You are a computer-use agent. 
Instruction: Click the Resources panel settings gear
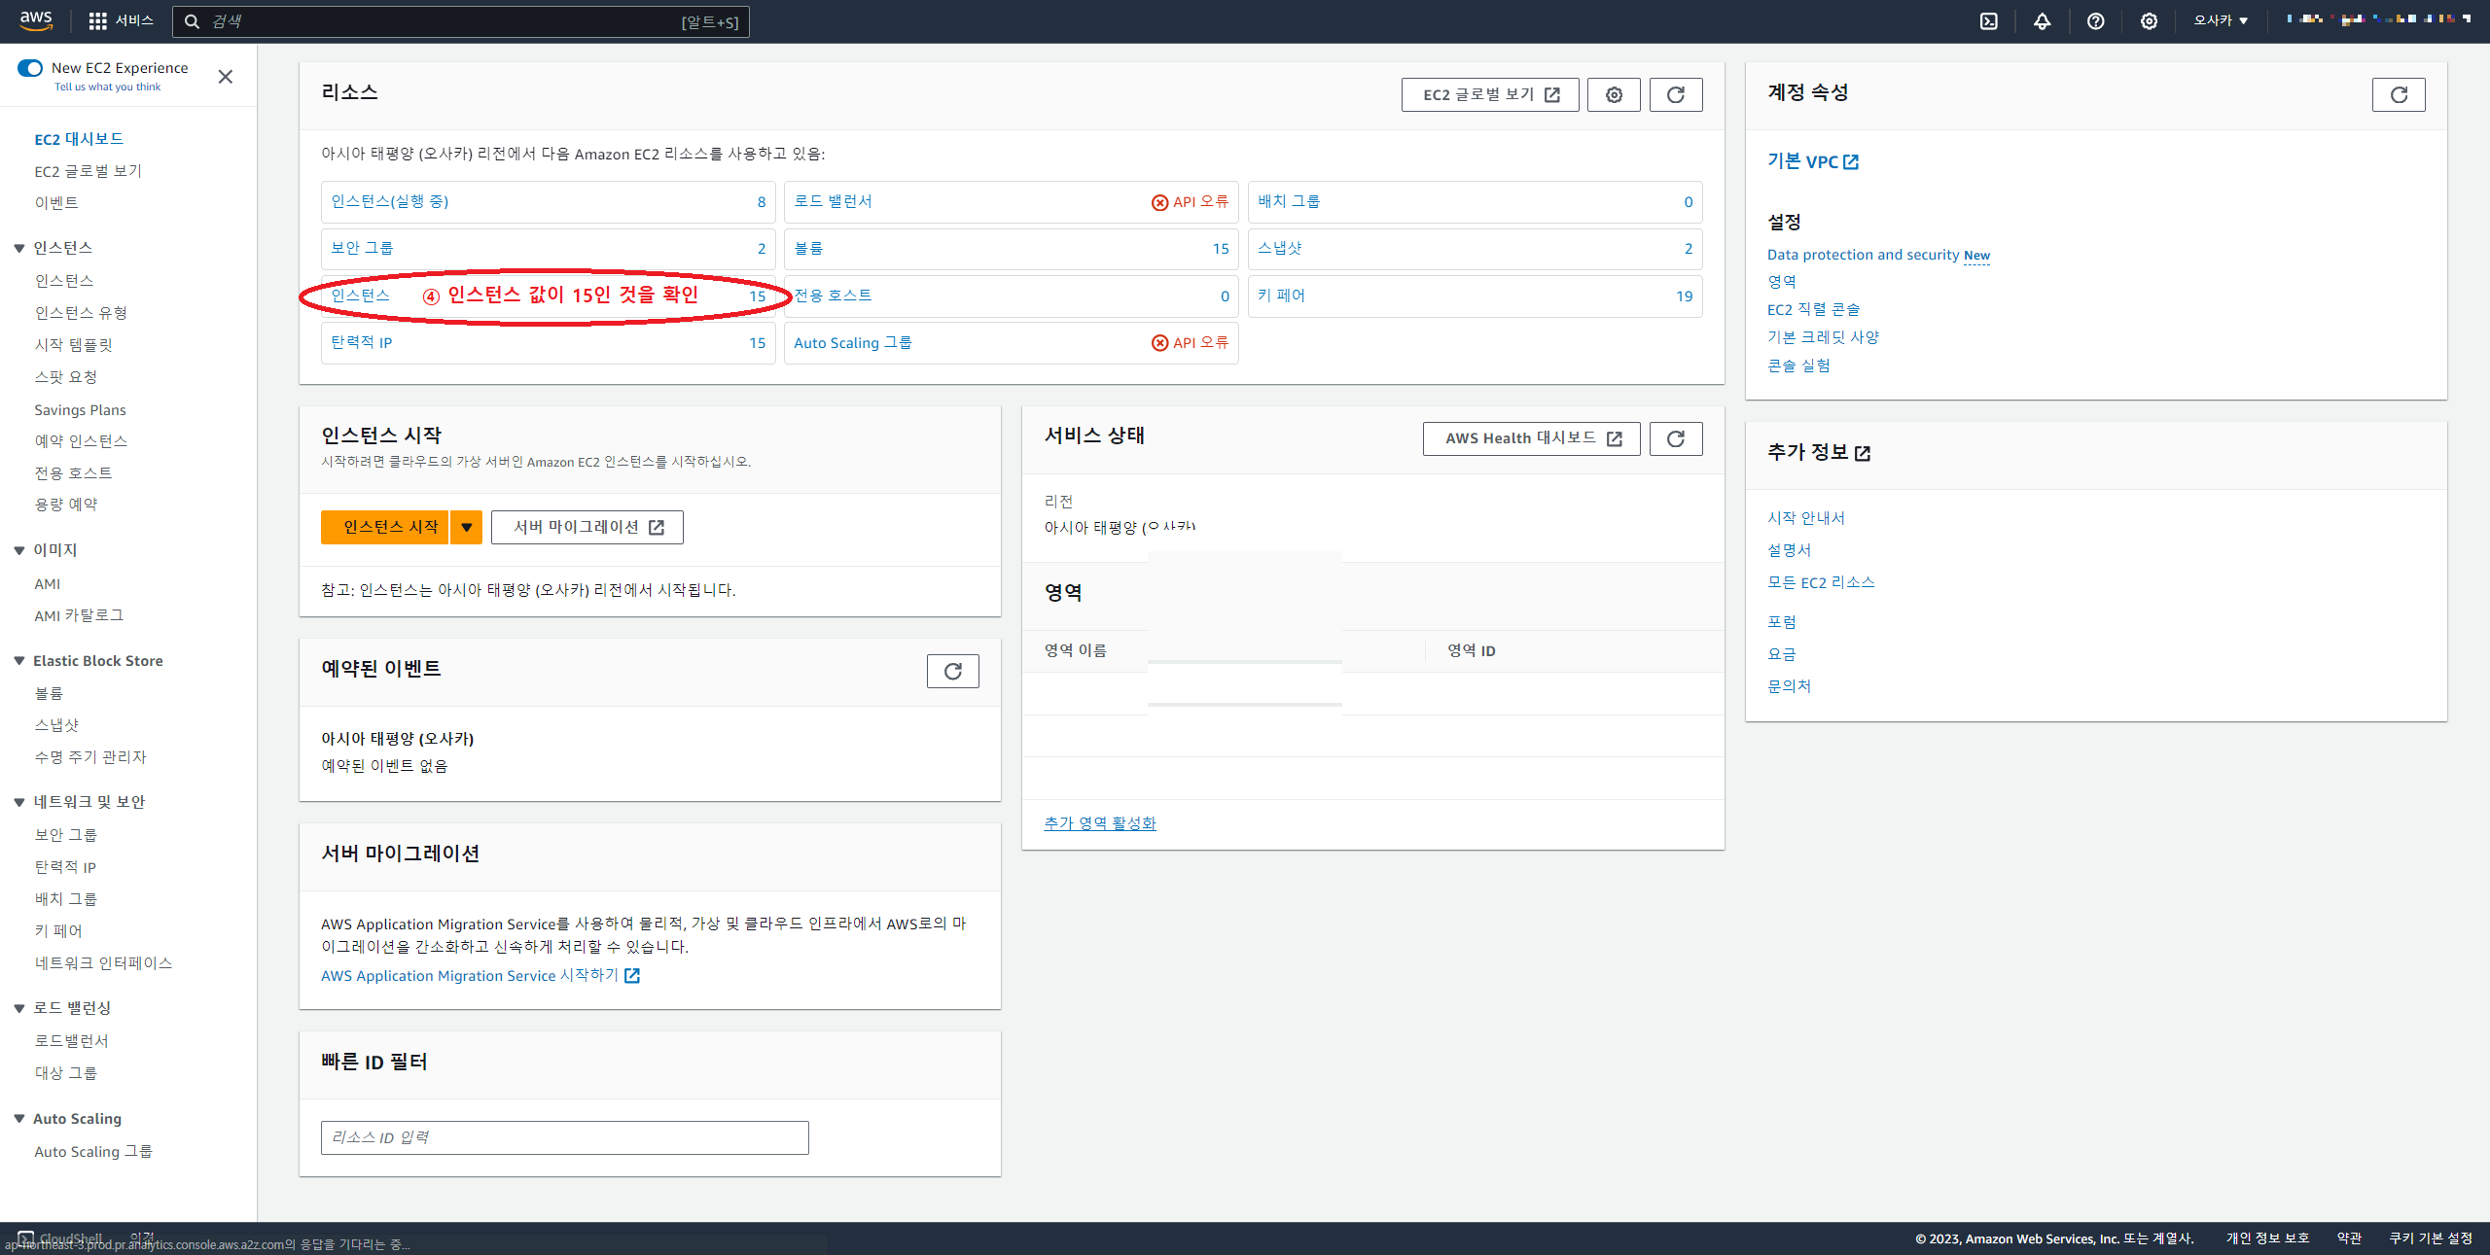click(1614, 94)
